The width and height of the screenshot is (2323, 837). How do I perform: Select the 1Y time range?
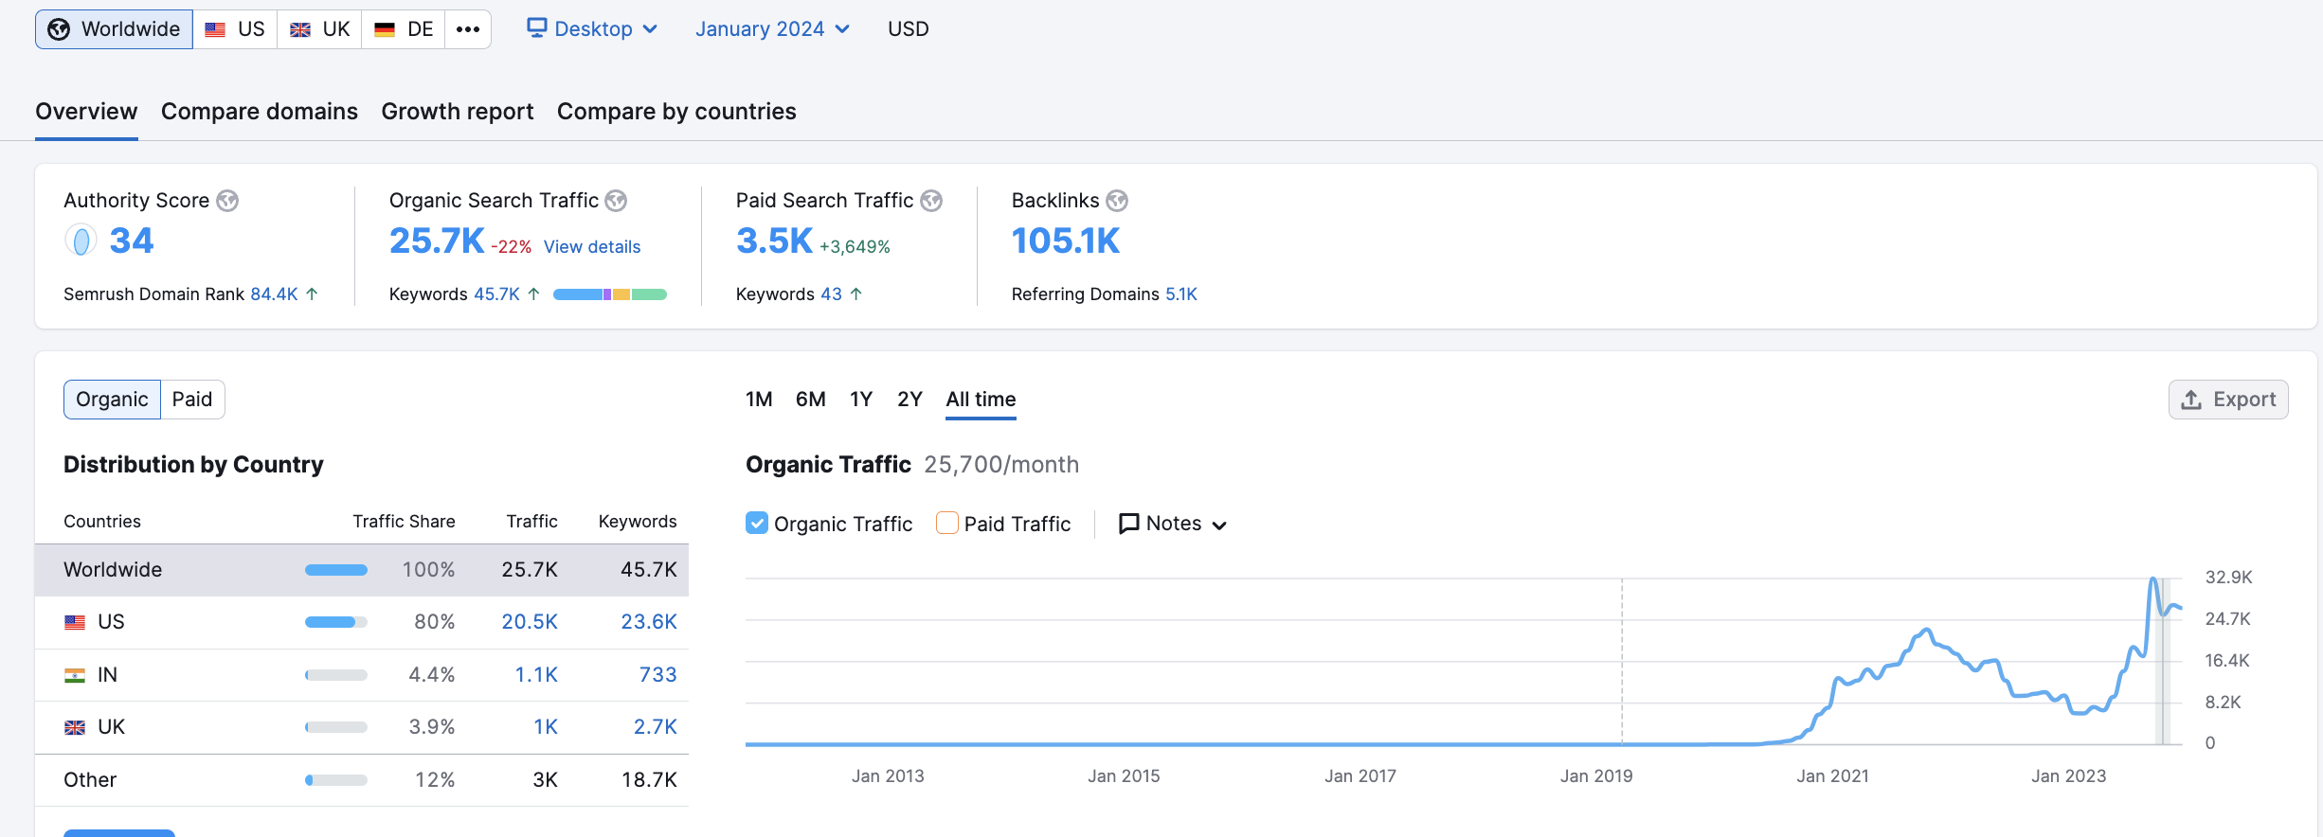coord(860,400)
